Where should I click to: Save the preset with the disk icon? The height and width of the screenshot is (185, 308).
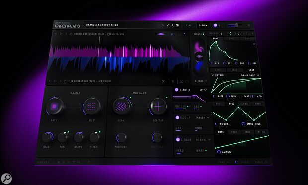tap(177, 25)
